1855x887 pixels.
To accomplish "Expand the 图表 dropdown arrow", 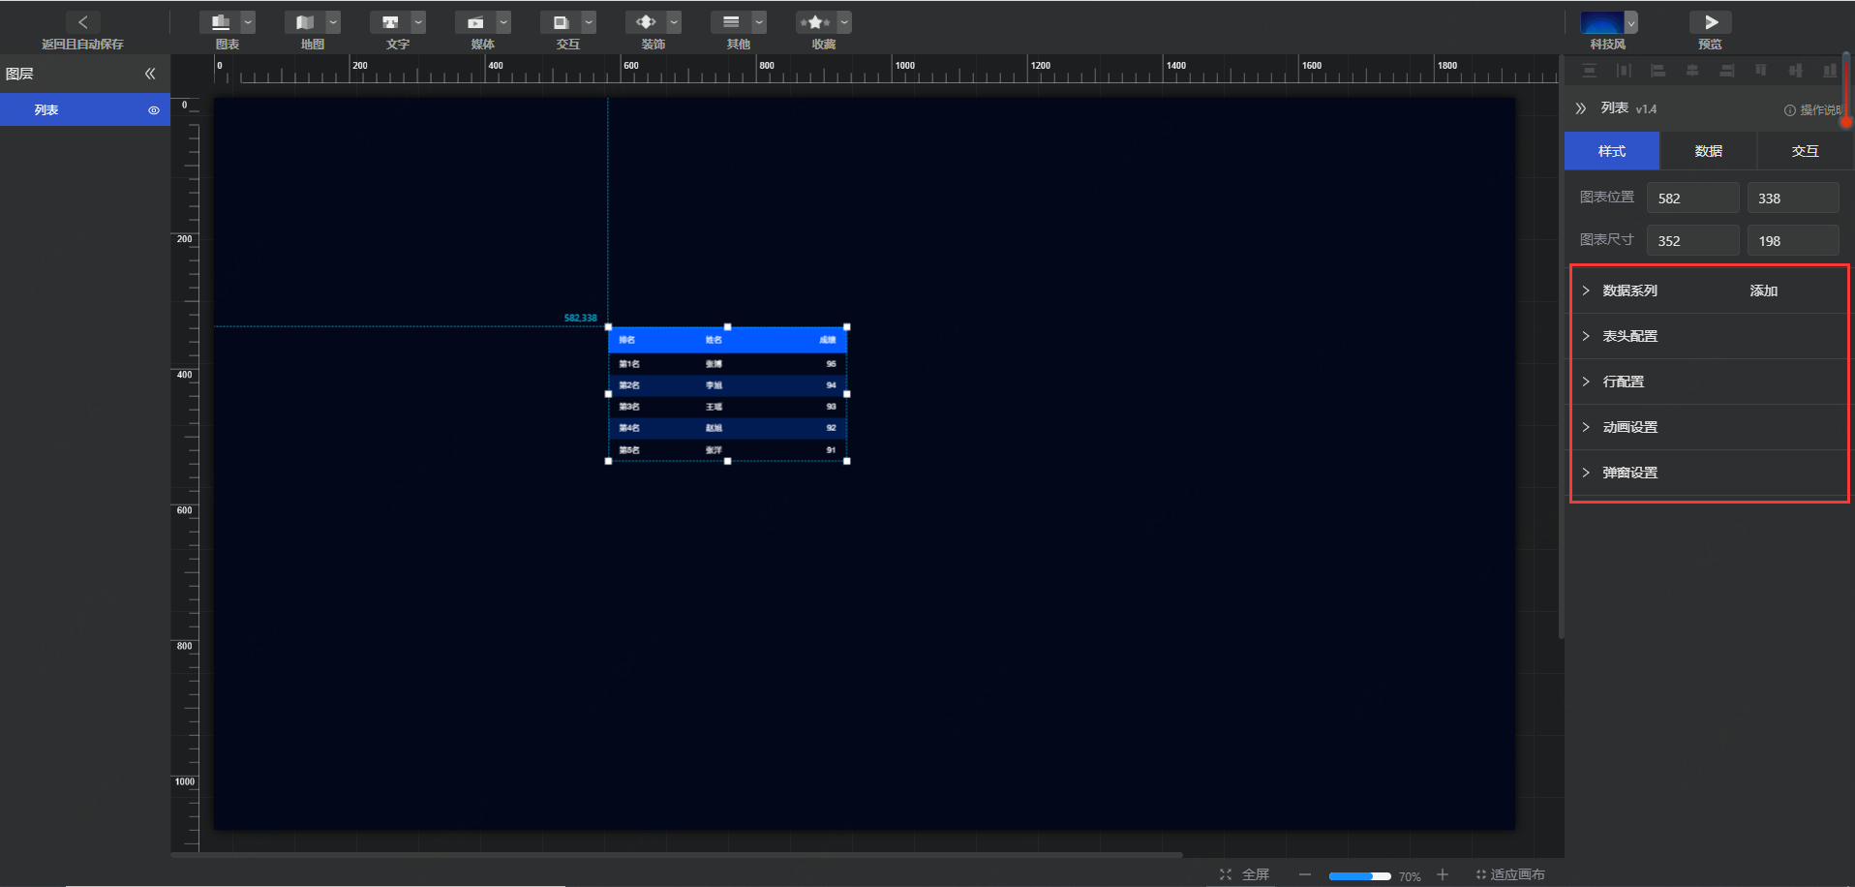I will (248, 21).
